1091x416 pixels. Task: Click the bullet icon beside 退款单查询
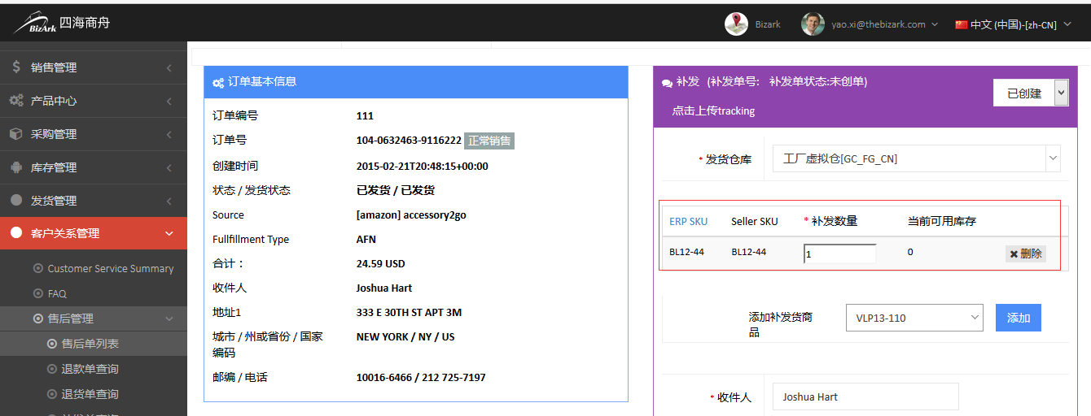point(52,369)
